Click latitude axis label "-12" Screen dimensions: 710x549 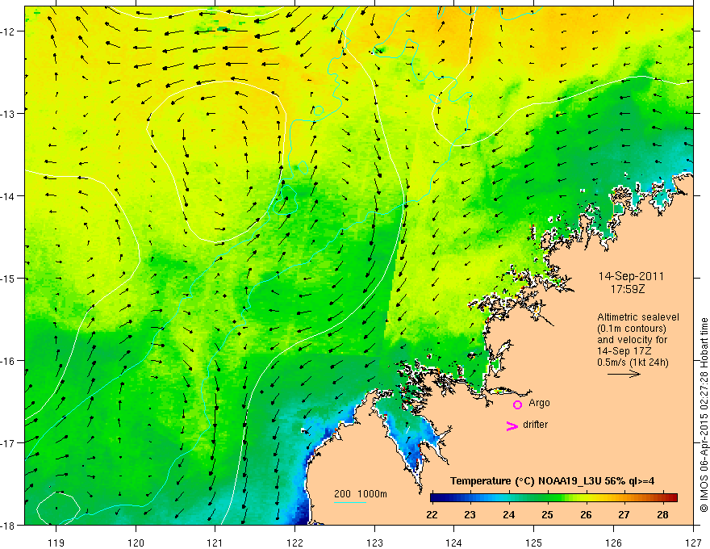pyautogui.click(x=9, y=31)
